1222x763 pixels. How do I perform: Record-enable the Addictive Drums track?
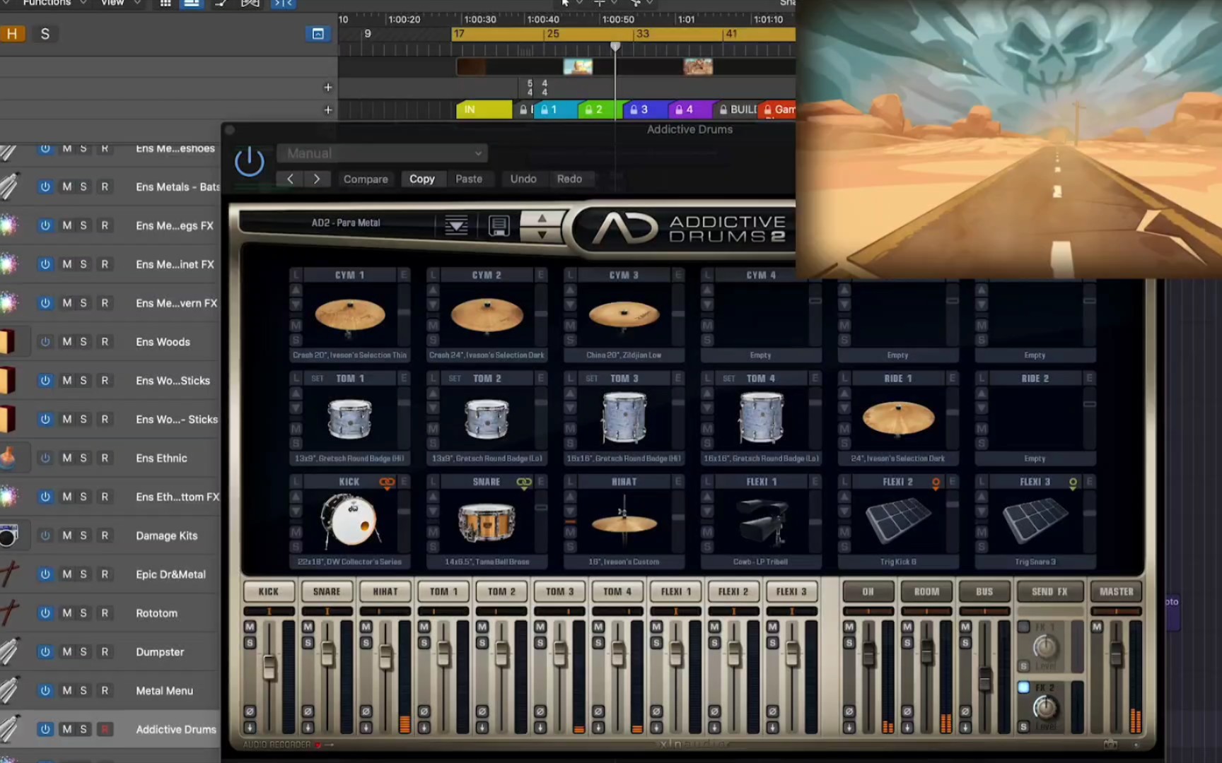[x=105, y=729]
